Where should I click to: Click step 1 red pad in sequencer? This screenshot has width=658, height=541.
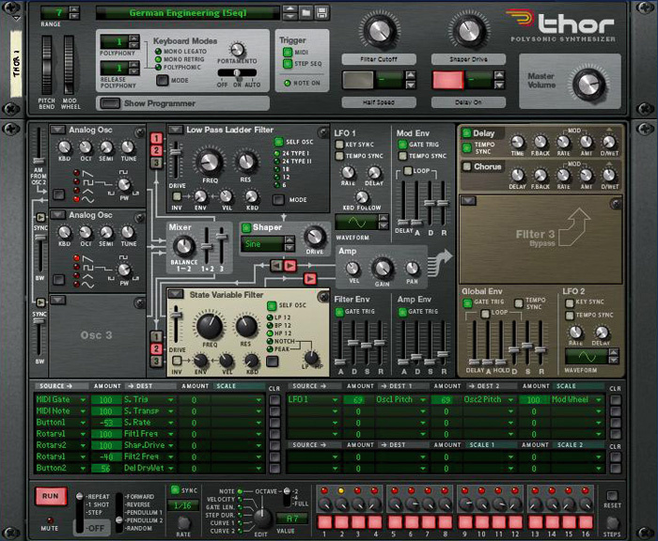tap(324, 522)
